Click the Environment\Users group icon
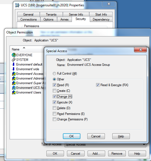The height and width of the screenshot is (161, 151). point(14,92)
